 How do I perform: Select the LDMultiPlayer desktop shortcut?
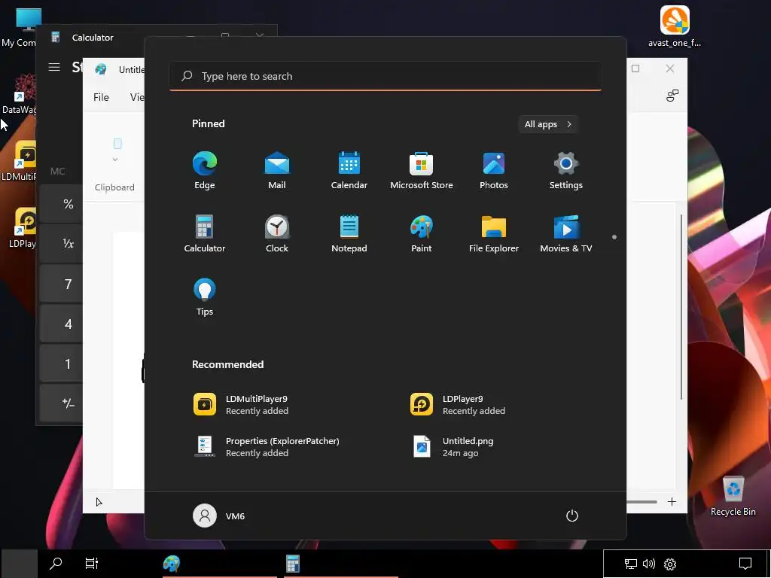[x=19, y=161]
